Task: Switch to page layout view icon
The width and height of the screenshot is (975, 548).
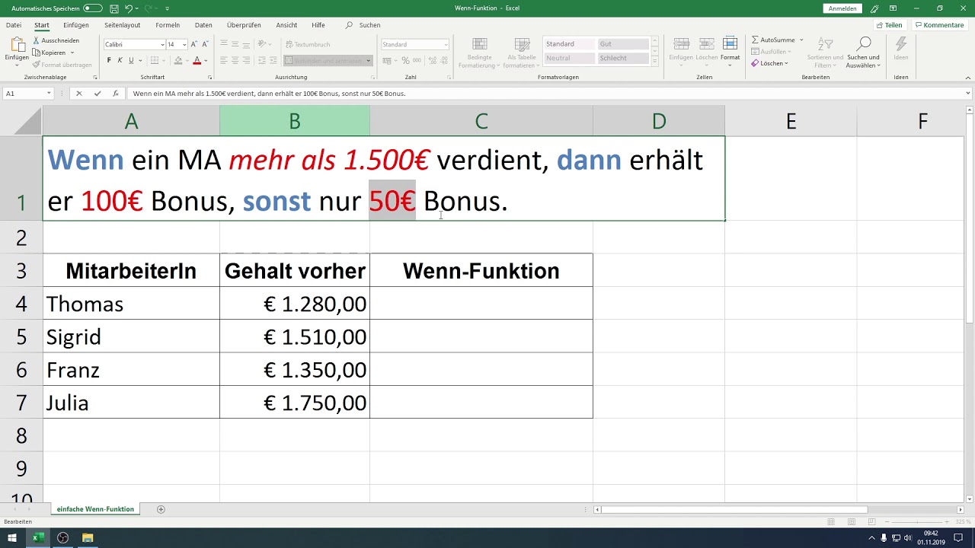Action: (851, 521)
